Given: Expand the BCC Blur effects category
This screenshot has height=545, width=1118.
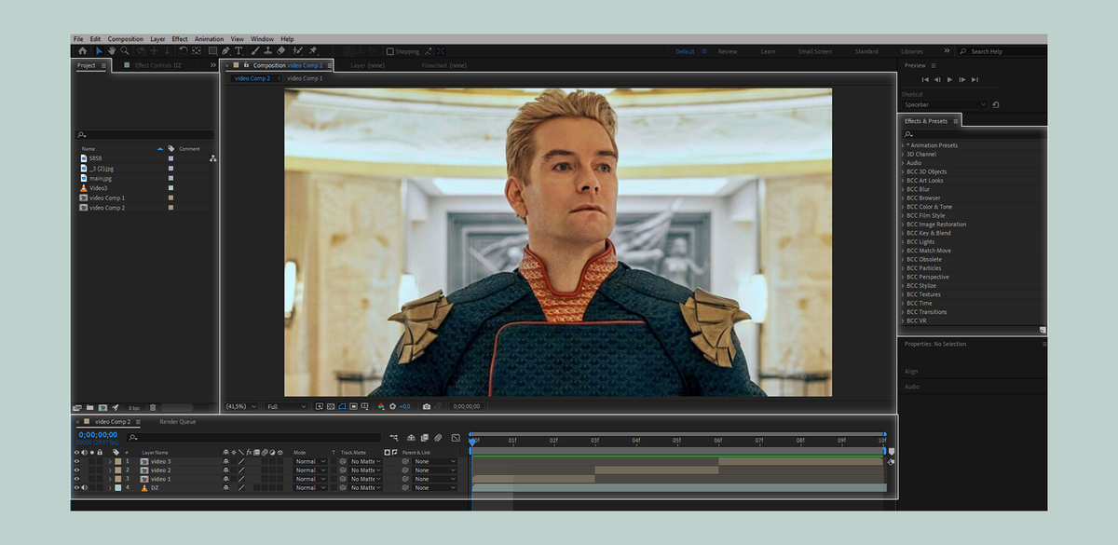Looking at the screenshot, I should tap(903, 189).
